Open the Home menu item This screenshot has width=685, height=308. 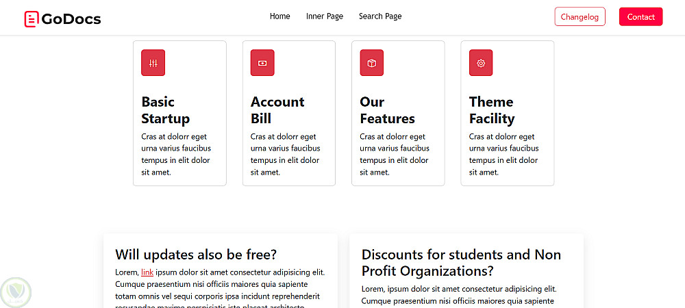tap(279, 16)
